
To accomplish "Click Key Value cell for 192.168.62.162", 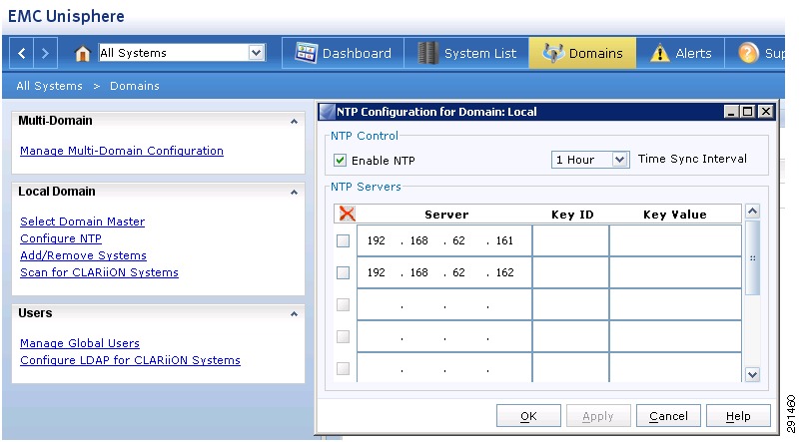I will pos(675,272).
